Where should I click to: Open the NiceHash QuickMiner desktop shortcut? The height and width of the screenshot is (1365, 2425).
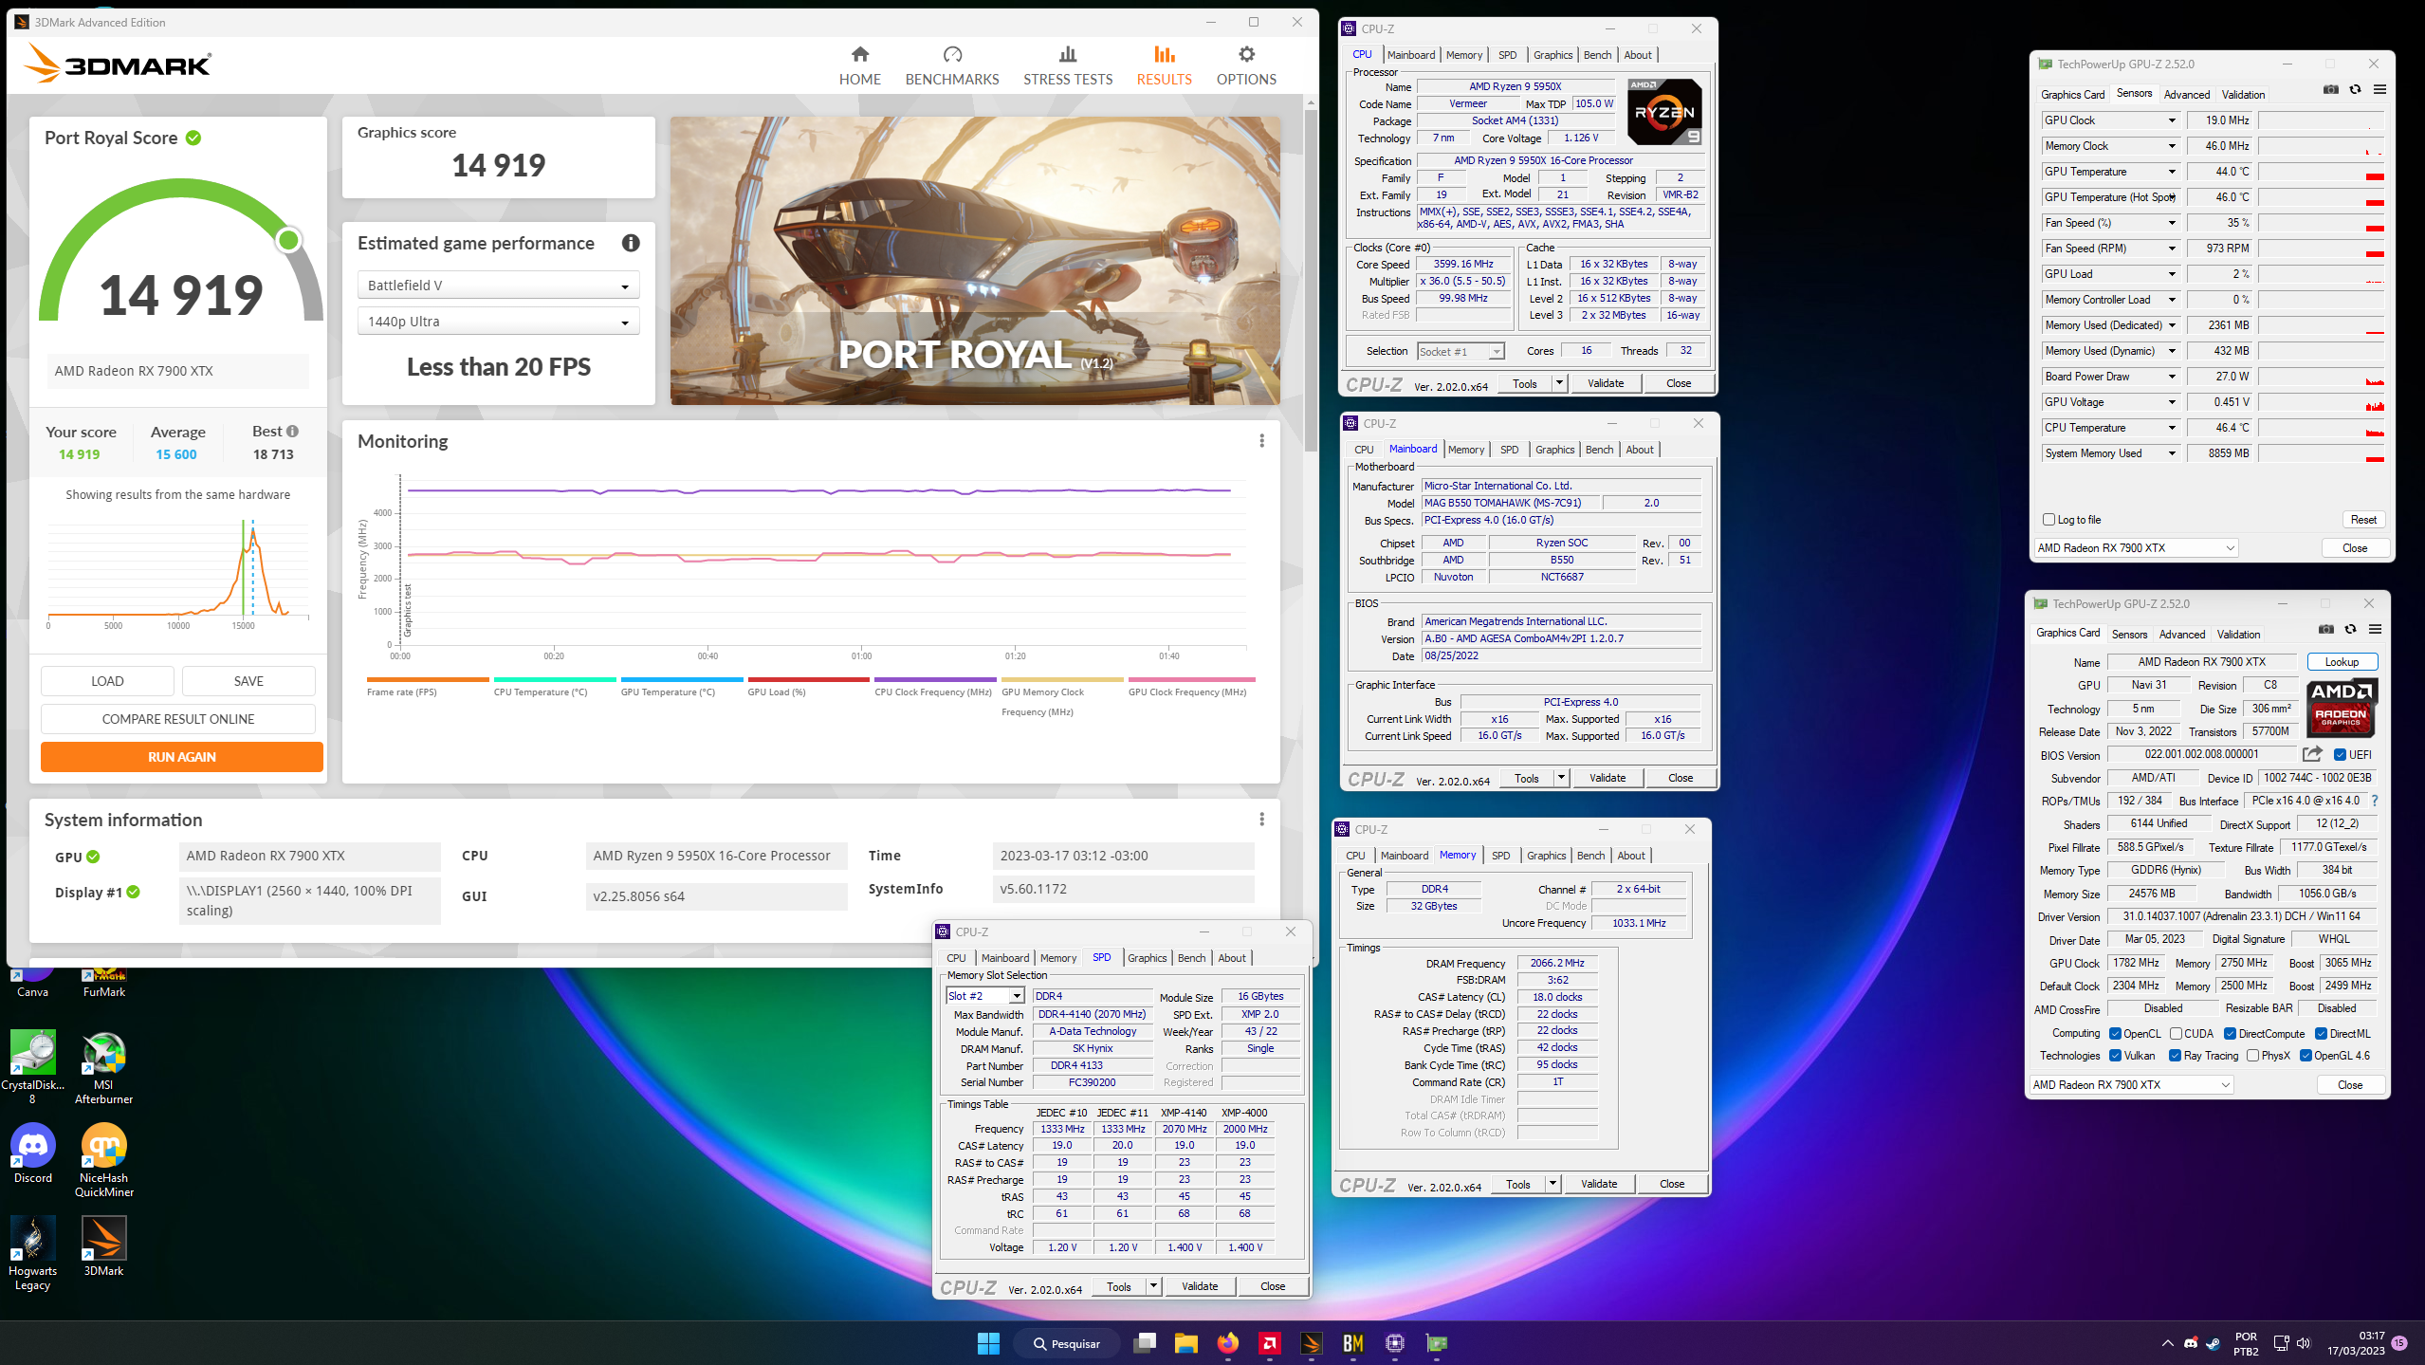tap(104, 1160)
